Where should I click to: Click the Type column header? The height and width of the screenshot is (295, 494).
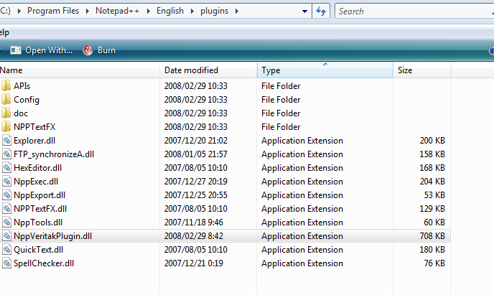[x=325, y=70]
